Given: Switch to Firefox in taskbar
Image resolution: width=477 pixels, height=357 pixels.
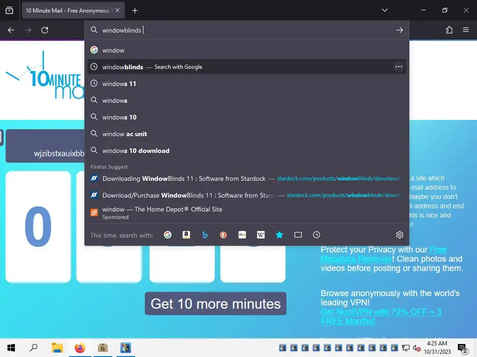Looking at the screenshot, I should pos(80,348).
